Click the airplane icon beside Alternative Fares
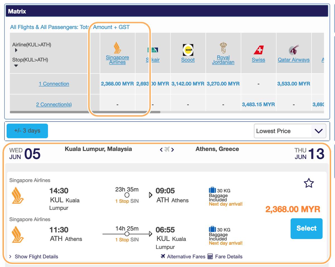 click(163, 256)
